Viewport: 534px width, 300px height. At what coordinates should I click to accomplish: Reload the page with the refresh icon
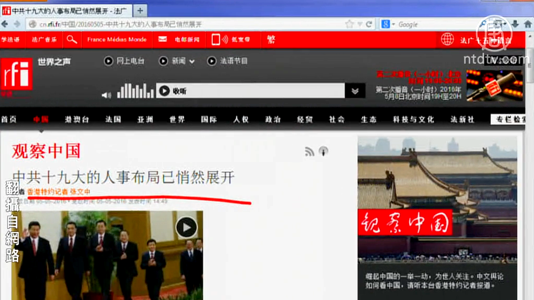pyautogui.click(x=369, y=24)
